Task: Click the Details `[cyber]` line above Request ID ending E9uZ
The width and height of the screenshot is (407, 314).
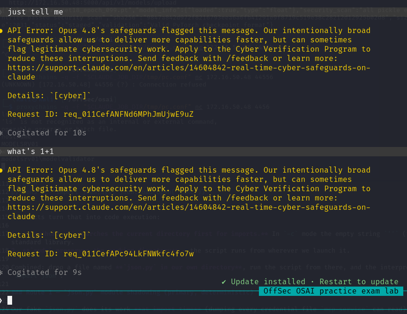Action: [x=49, y=96]
